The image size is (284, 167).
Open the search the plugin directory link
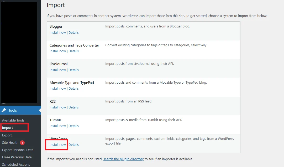click(x=123, y=159)
